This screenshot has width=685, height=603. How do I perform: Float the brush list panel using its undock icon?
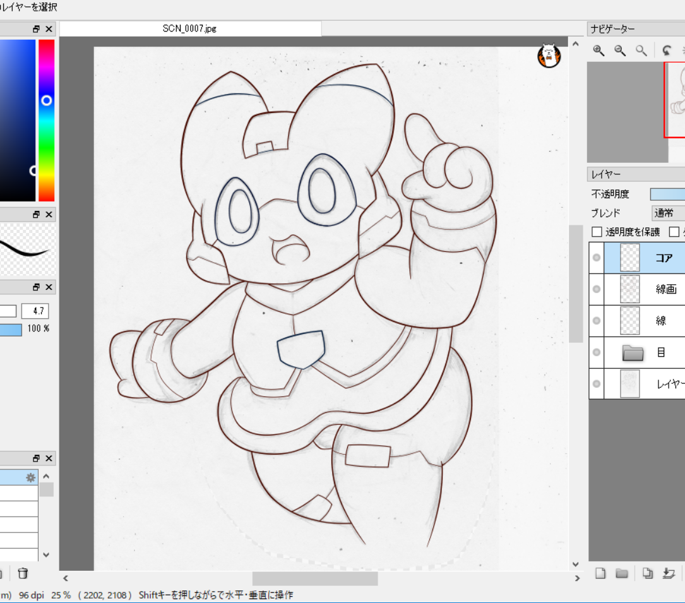(36, 458)
